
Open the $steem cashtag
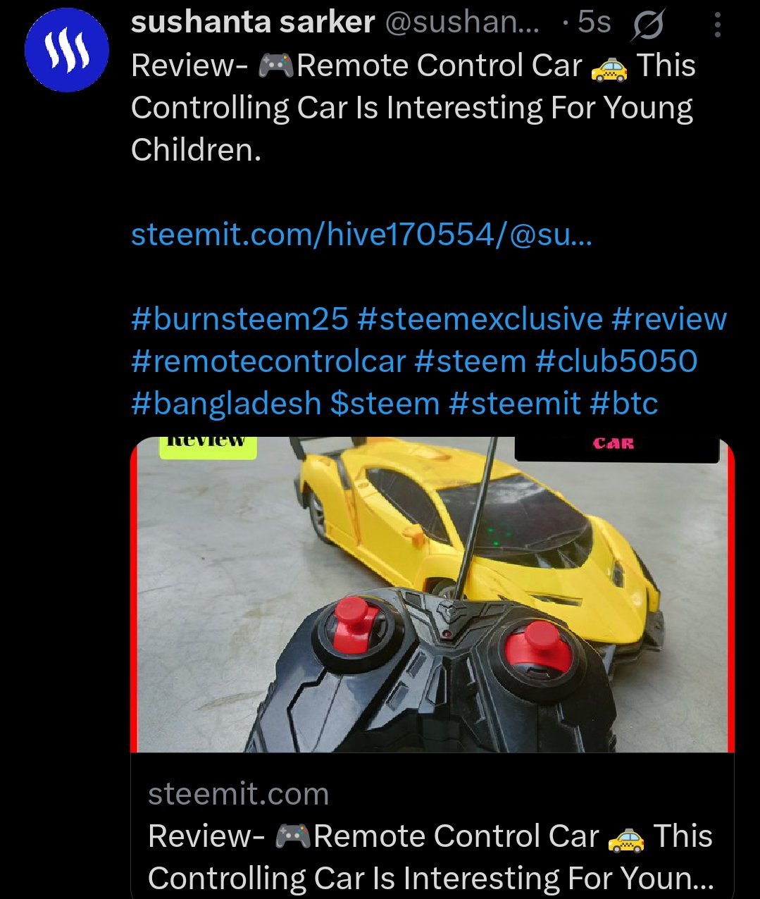point(385,404)
